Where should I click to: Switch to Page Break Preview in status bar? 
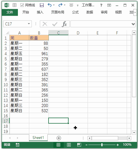pos(79,145)
